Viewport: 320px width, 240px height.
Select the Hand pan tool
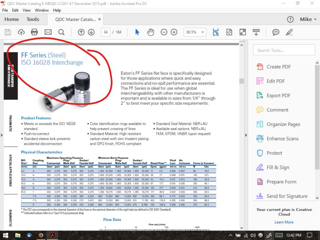tap(150, 32)
